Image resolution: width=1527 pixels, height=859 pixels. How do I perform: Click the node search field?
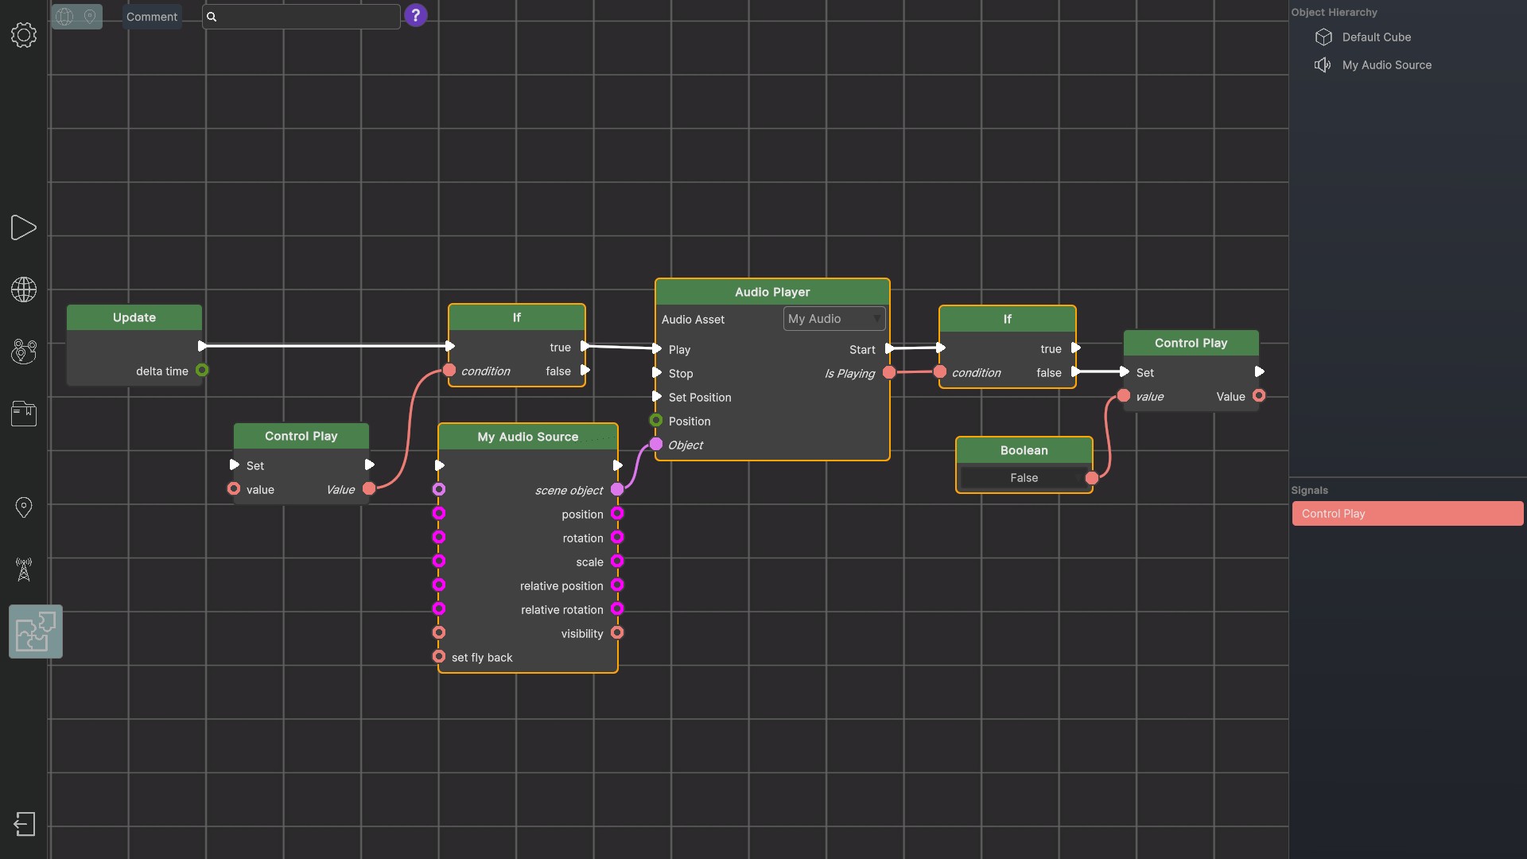301,17
